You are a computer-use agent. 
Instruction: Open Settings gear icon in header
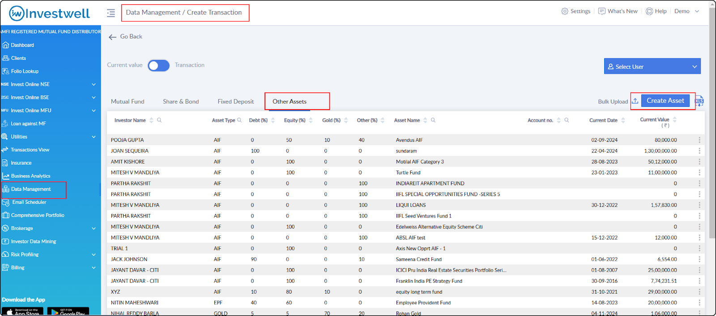(565, 11)
